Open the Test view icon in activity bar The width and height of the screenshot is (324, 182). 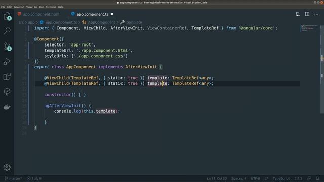7,92
